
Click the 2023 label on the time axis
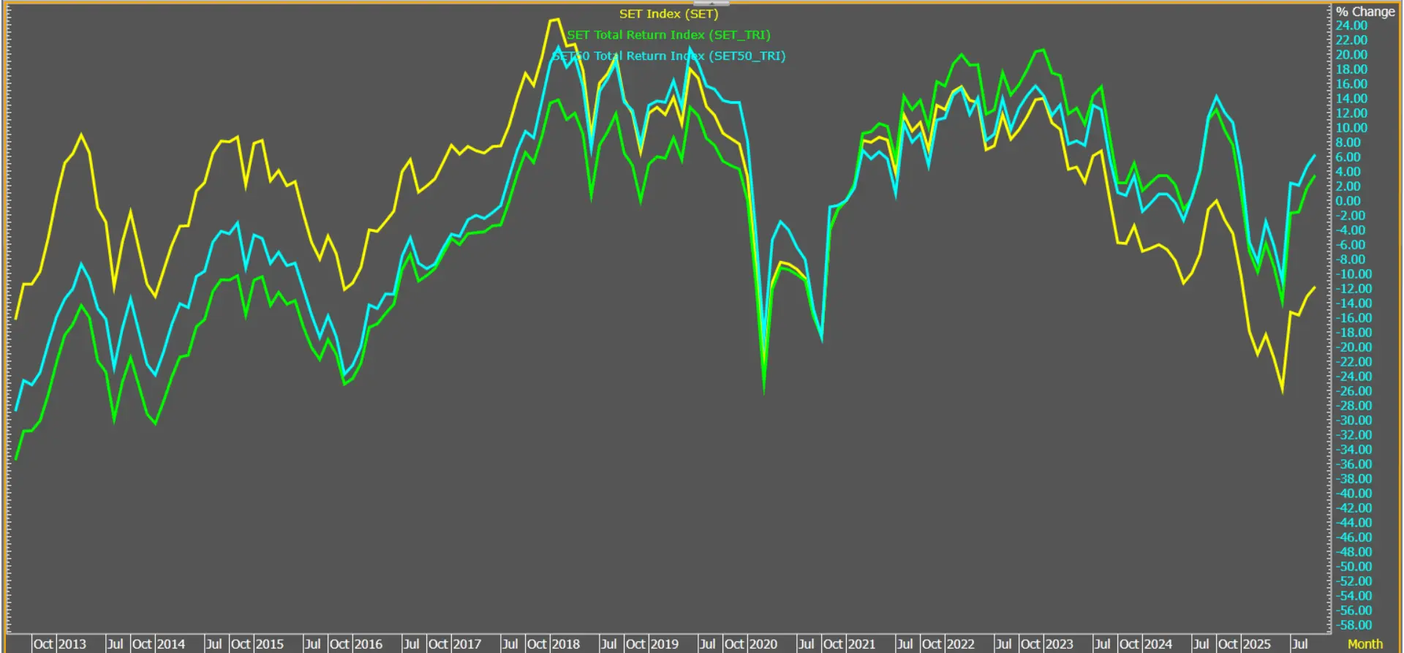(x=1058, y=644)
